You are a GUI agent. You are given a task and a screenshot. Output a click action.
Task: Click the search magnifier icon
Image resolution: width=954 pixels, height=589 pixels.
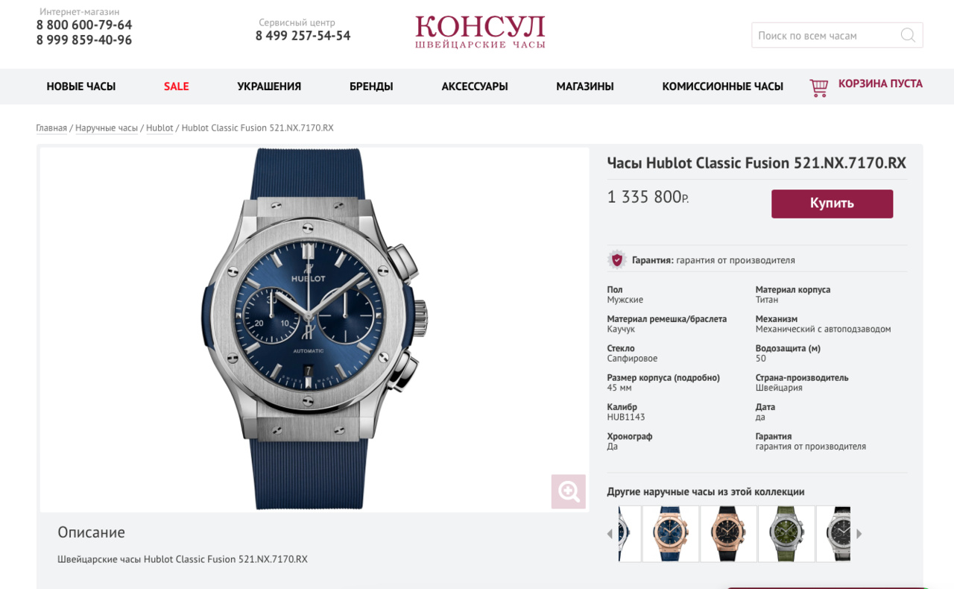(908, 35)
